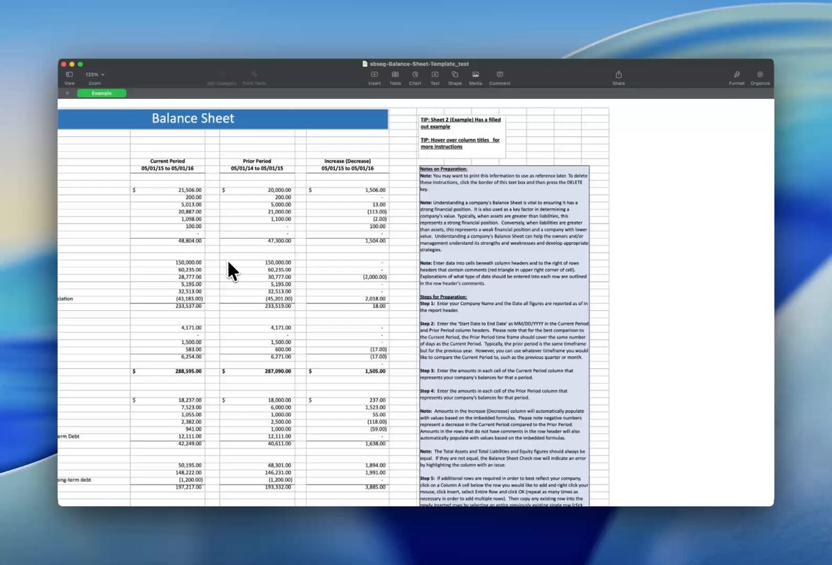Image resolution: width=832 pixels, height=565 pixels.
Task: Click the Insert toolbar icon
Action: pyautogui.click(x=374, y=74)
